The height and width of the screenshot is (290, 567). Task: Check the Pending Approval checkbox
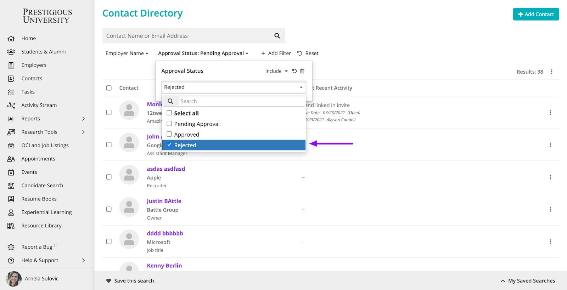pos(169,124)
